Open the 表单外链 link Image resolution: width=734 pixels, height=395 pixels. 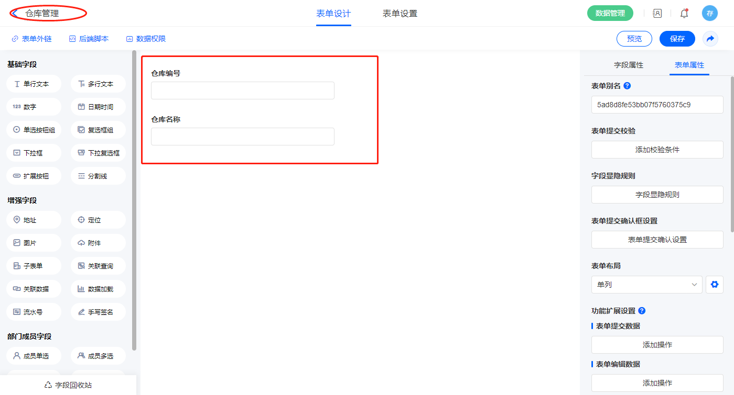31,39
